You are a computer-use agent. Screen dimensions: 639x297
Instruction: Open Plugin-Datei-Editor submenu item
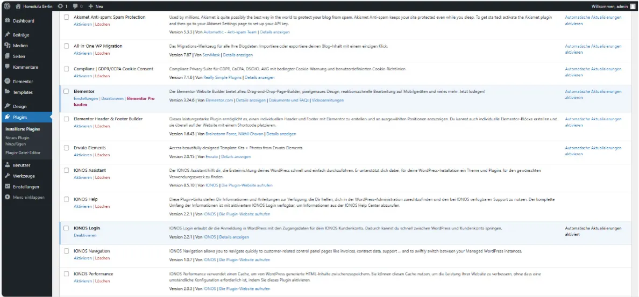tap(23, 153)
